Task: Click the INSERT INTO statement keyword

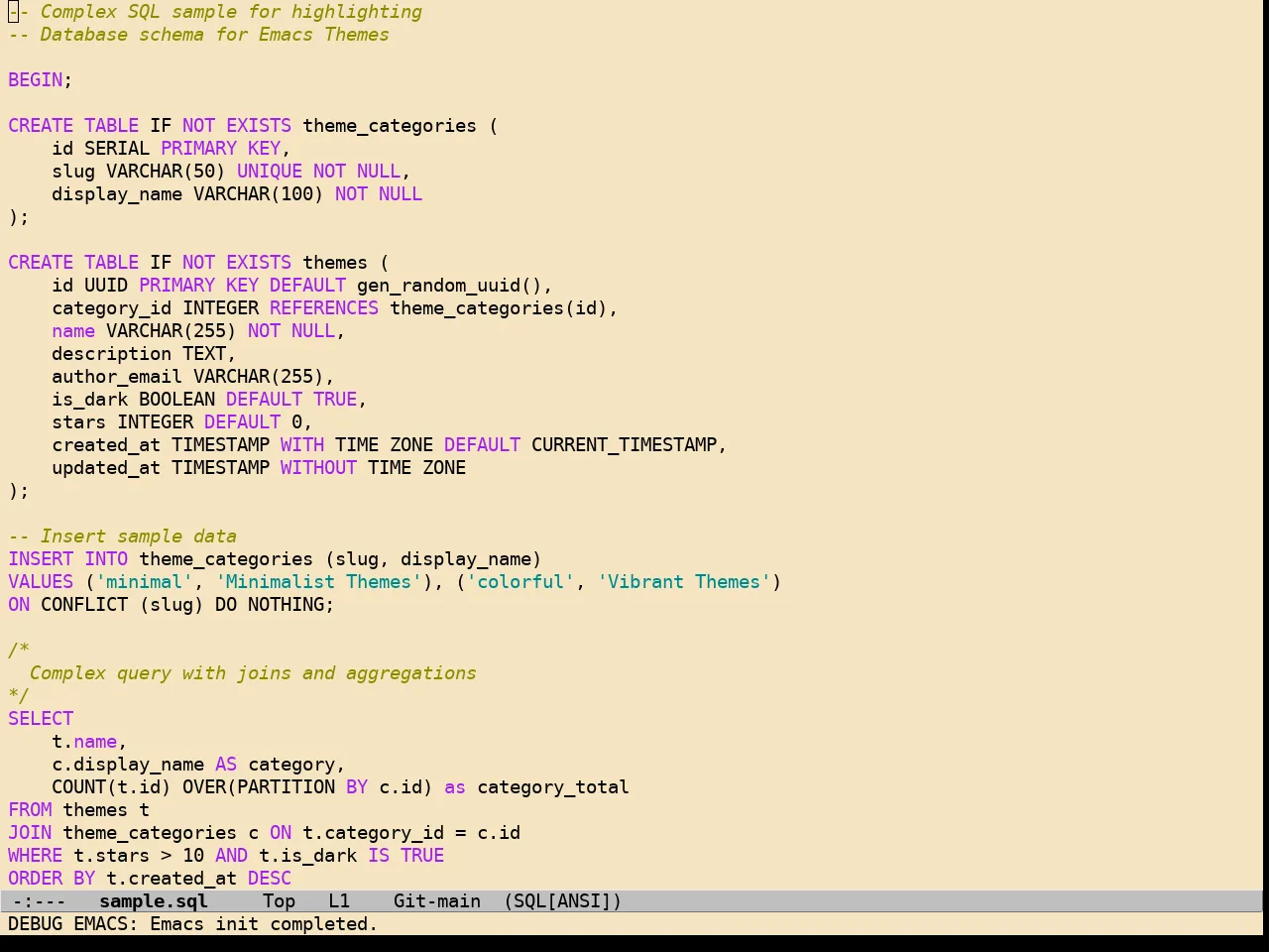Action: coord(67,559)
